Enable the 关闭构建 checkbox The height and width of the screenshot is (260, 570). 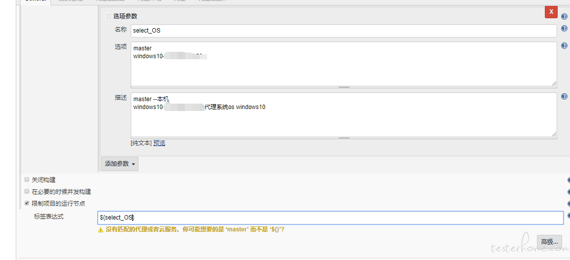[x=27, y=180]
